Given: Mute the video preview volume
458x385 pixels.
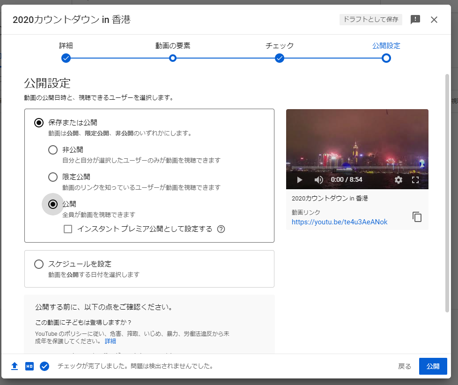Looking at the screenshot, I should point(318,180).
